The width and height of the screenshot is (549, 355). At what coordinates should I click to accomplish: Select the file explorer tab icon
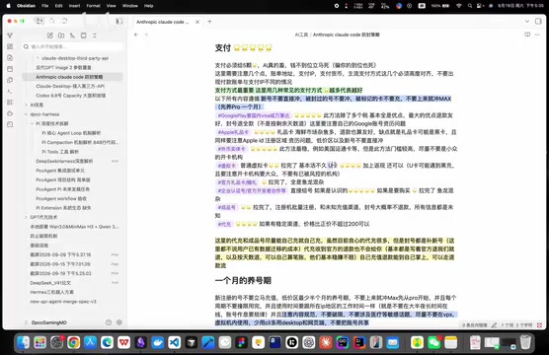[39, 21]
